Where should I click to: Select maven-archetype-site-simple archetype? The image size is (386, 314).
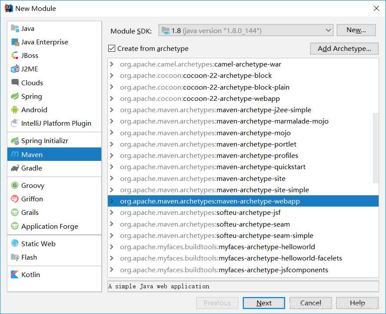(243, 190)
